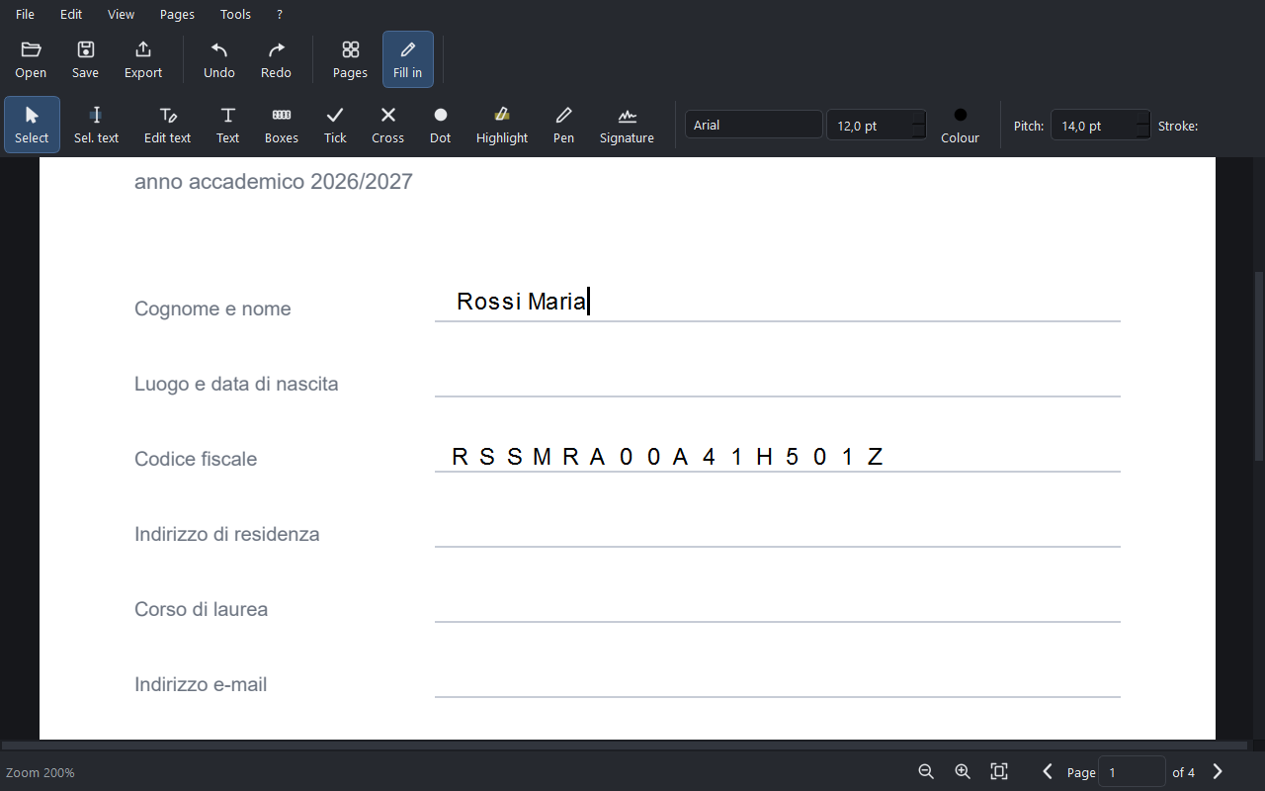The width and height of the screenshot is (1265, 791).
Task: Pick the Edit text tool
Action: [x=167, y=125]
